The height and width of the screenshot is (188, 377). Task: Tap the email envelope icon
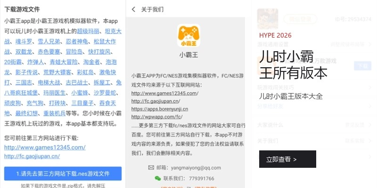click(x=151, y=168)
